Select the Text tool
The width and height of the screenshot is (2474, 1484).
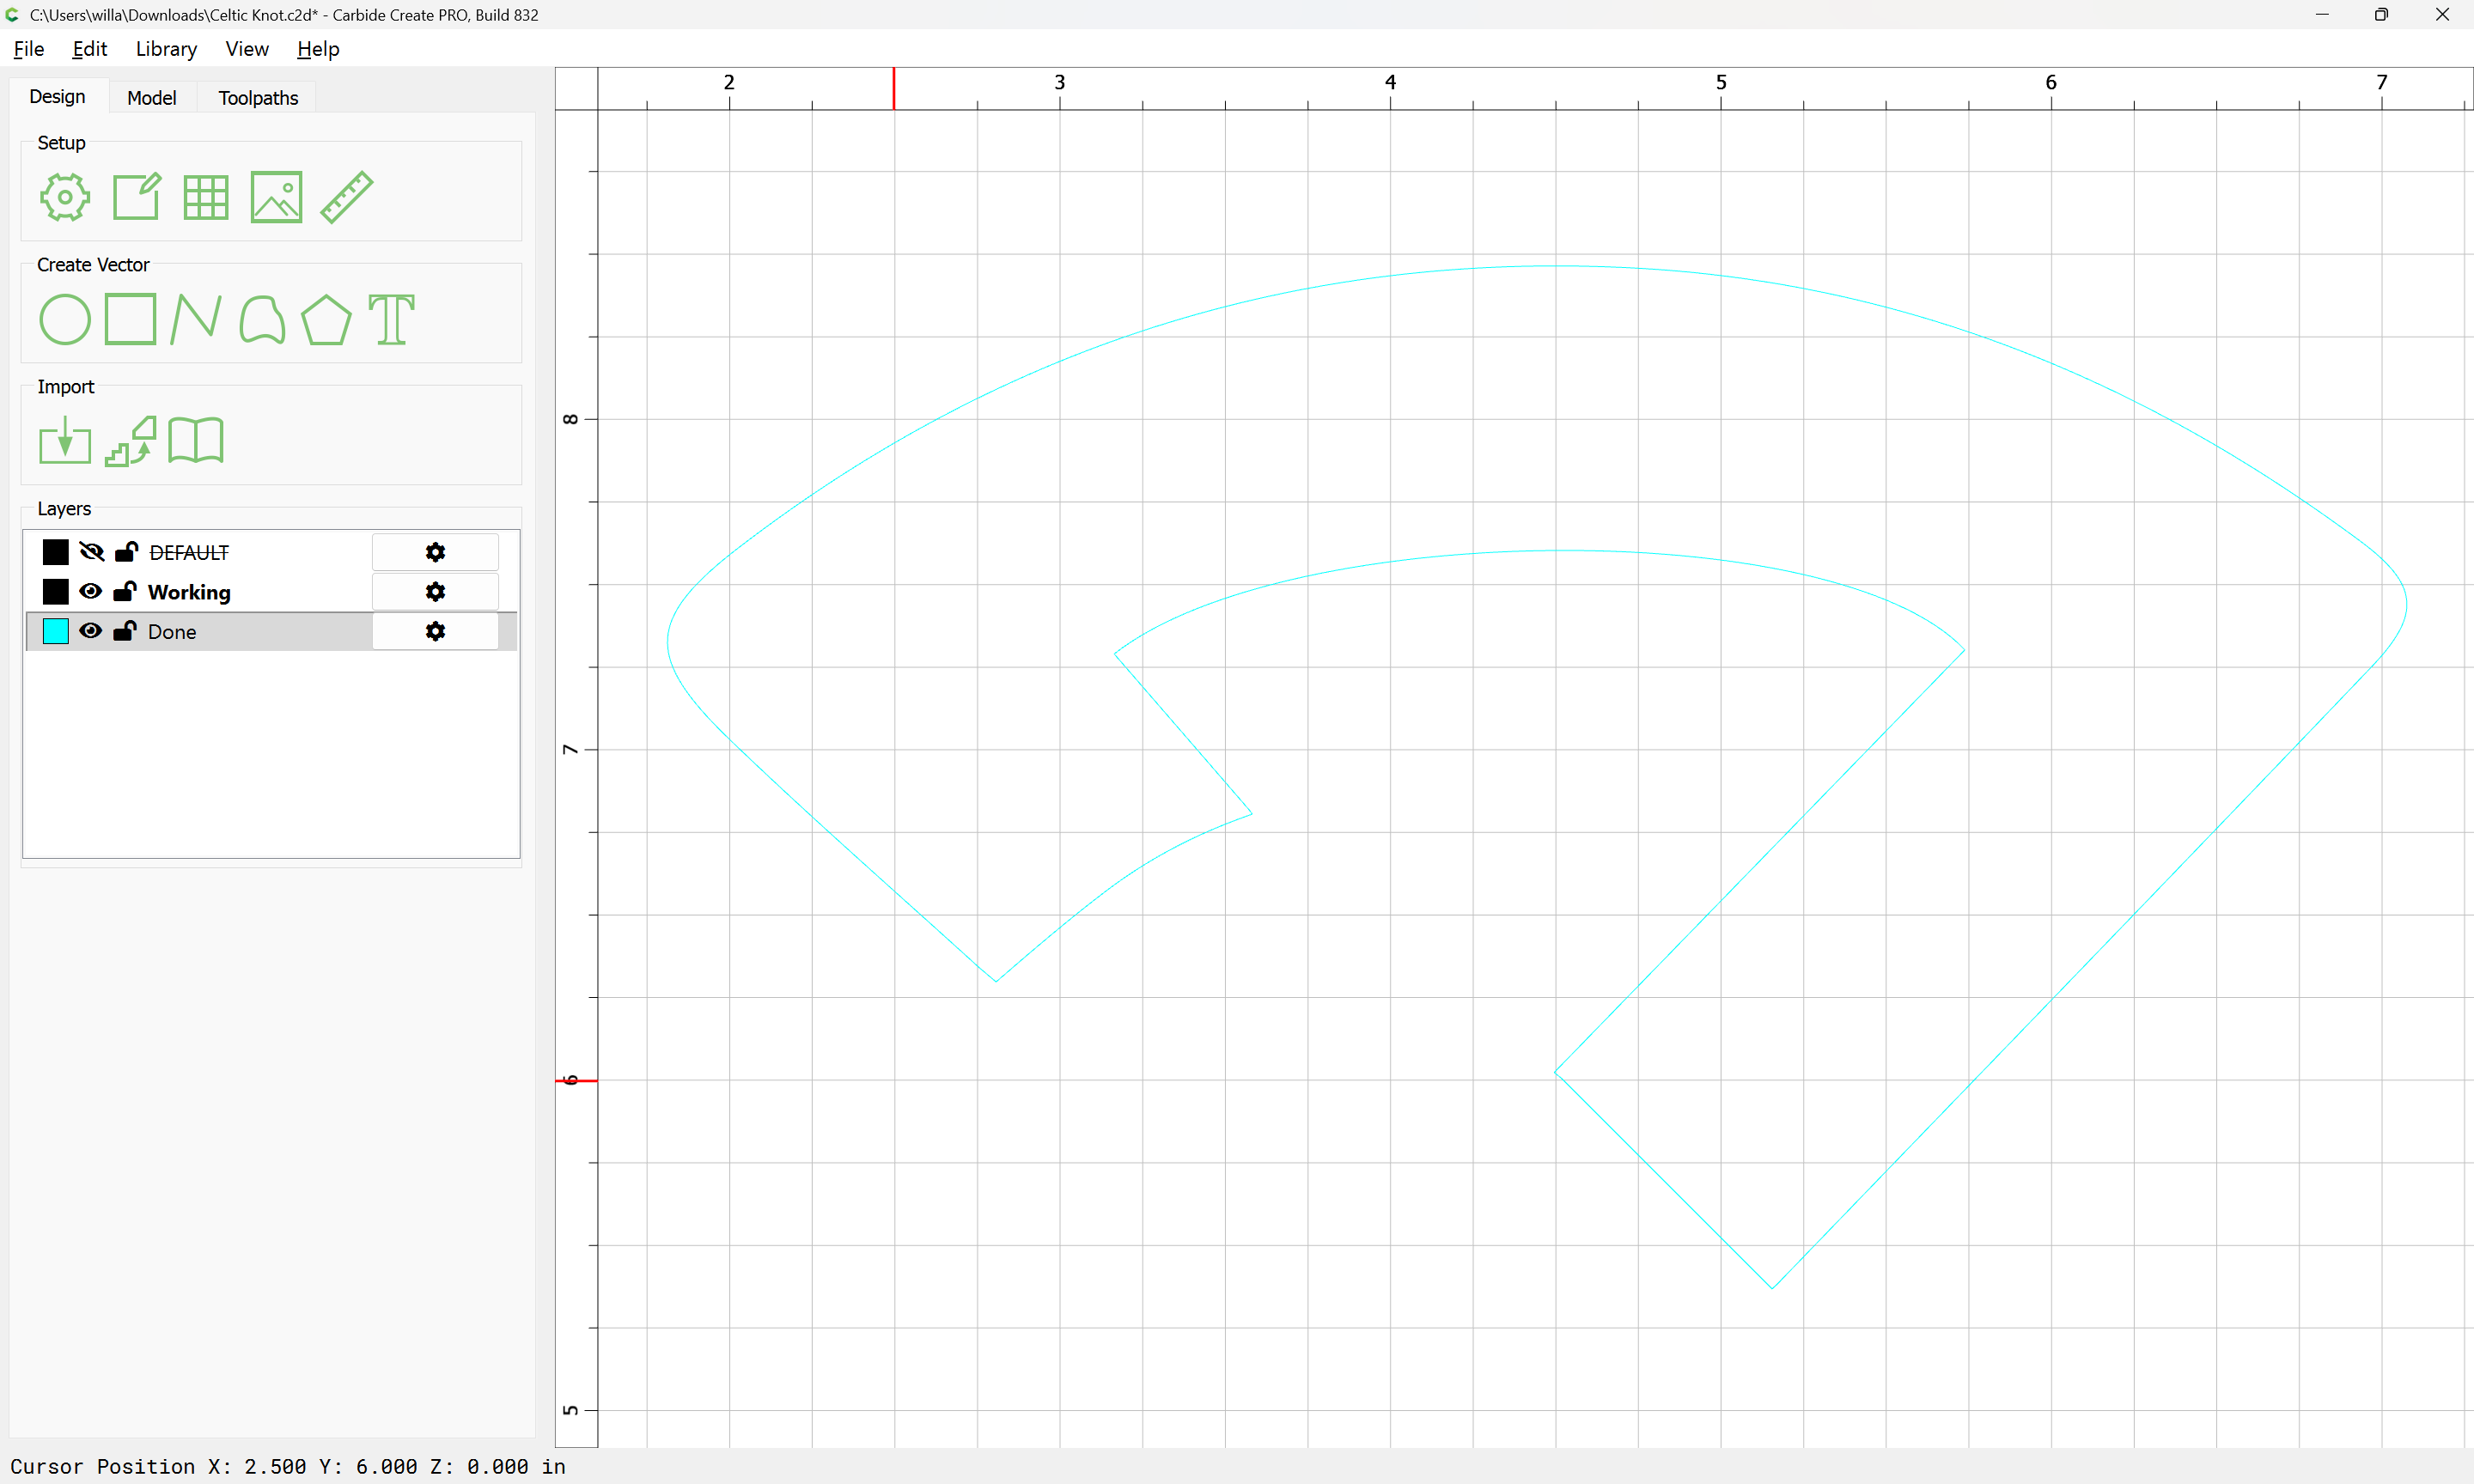tap(391, 320)
